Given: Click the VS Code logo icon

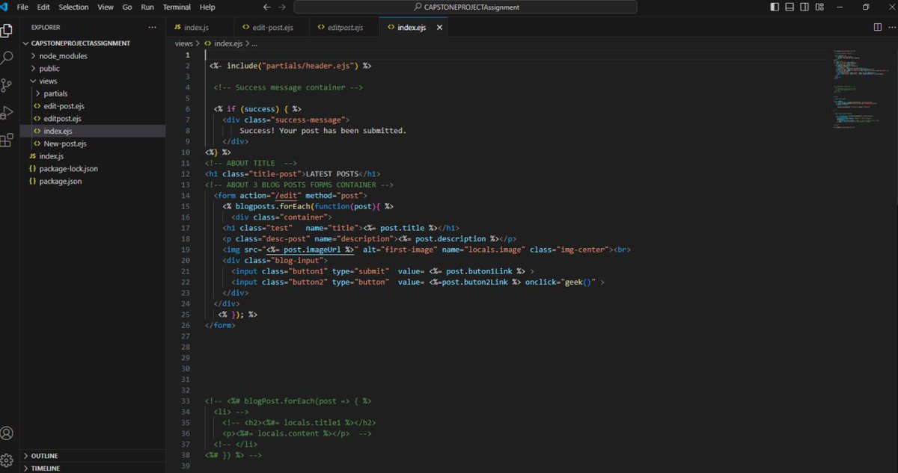Looking at the screenshot, I should (x=4, y=7).
